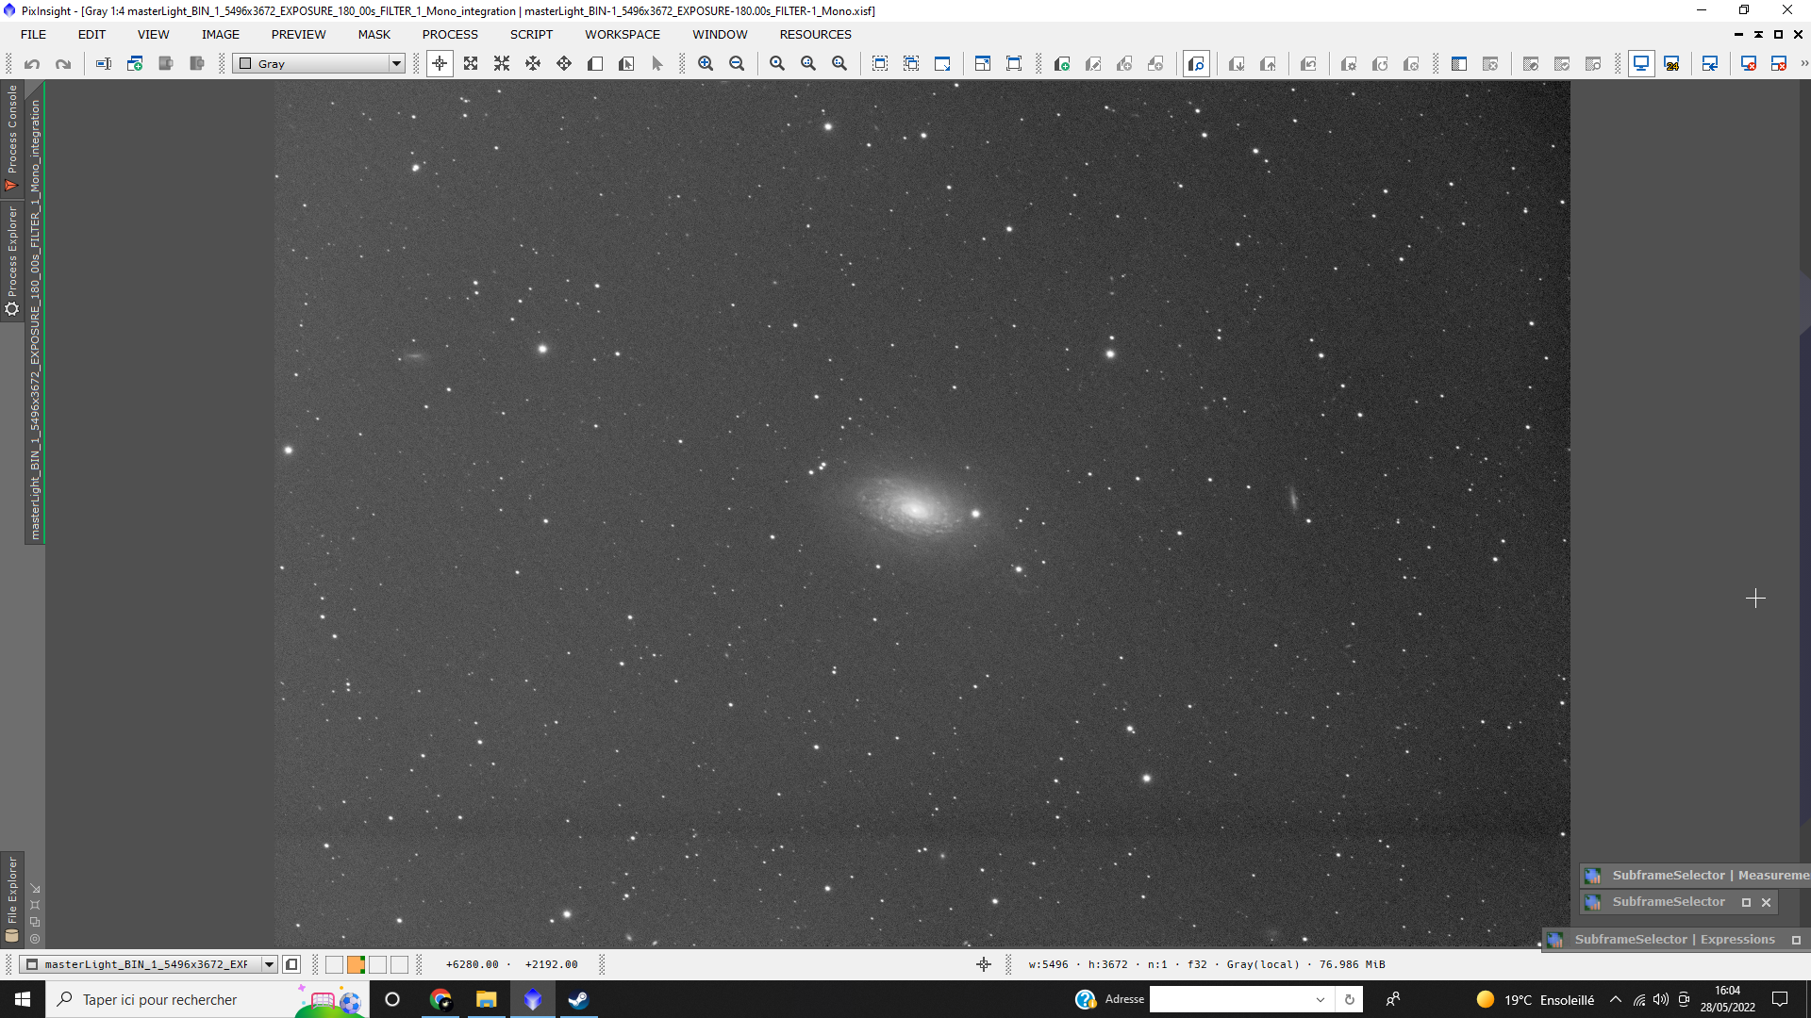The image size is (1811, 1018).
Task: Toggle the first empty status bar square
Action: 334,964
